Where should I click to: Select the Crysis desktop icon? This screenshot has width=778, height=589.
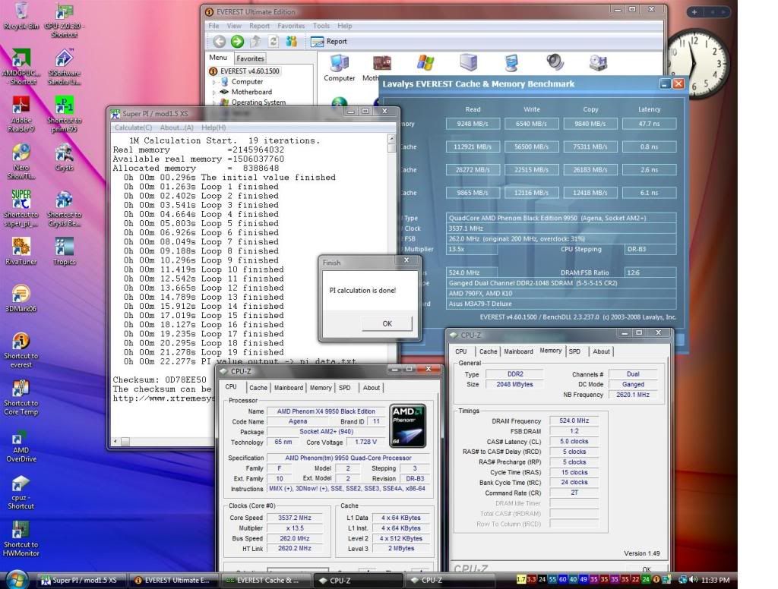click(64, 158)
